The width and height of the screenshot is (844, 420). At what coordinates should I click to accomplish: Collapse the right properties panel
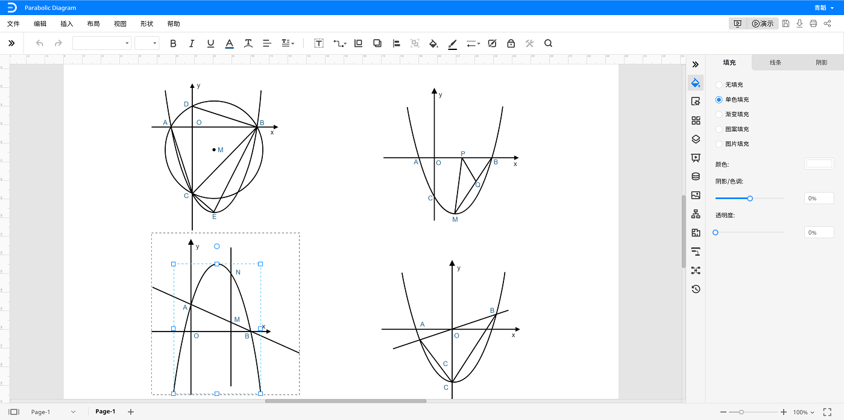[696, 64]
